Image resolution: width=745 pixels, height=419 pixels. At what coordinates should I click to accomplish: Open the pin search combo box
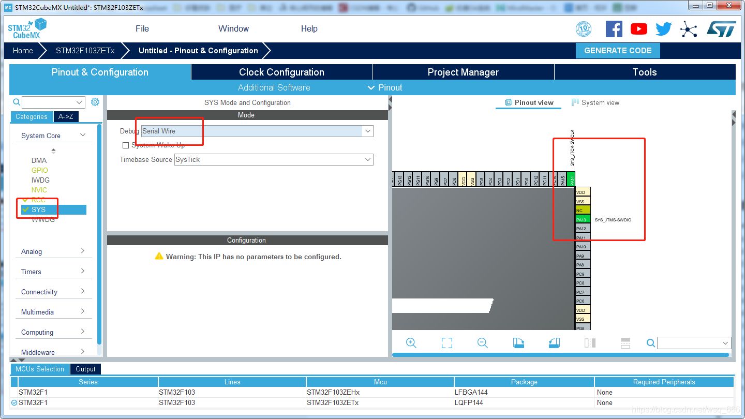(x=694, y=343)
